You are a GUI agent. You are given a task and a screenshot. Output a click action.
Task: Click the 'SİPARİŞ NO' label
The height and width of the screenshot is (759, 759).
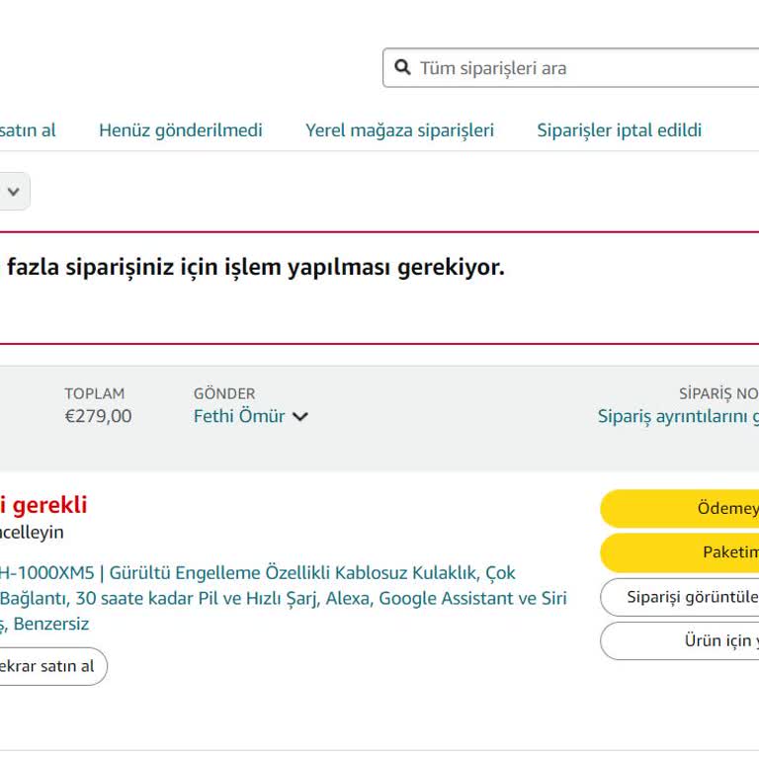(x=718, y=393)
